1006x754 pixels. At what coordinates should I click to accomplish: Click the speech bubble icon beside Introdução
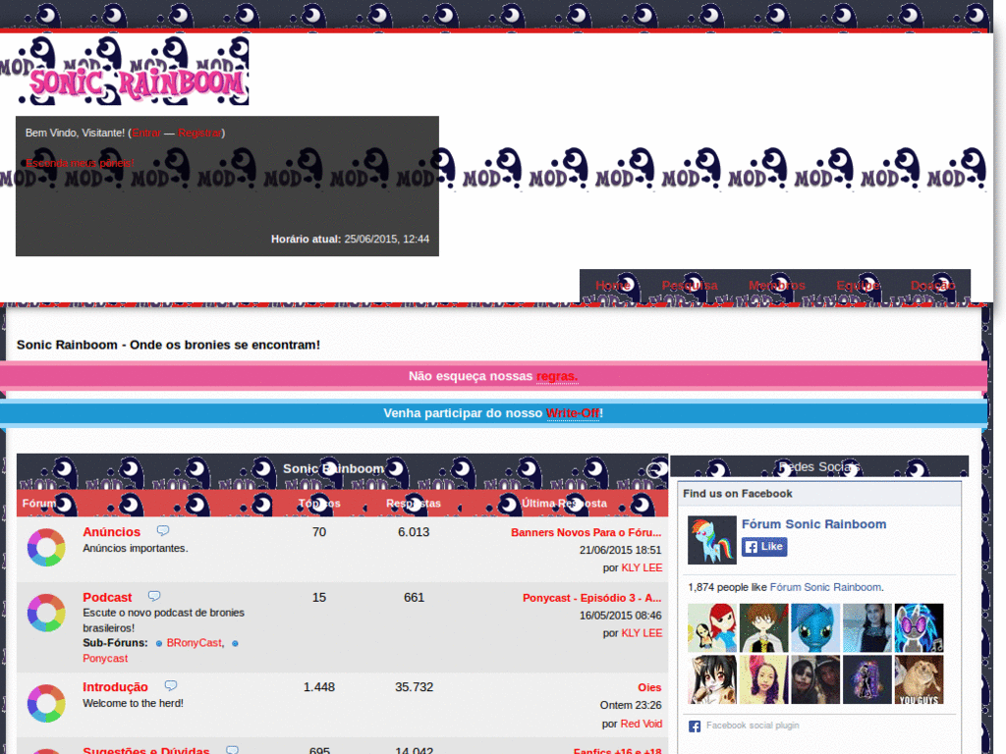(x=170, y=686)
